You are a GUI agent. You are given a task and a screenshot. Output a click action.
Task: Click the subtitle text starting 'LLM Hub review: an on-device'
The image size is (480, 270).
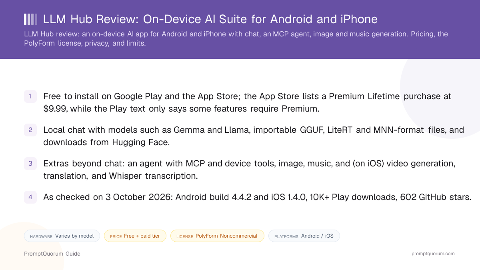(x=236, y=38)
